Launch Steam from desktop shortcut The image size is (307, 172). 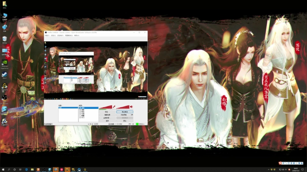coord(5,75)
